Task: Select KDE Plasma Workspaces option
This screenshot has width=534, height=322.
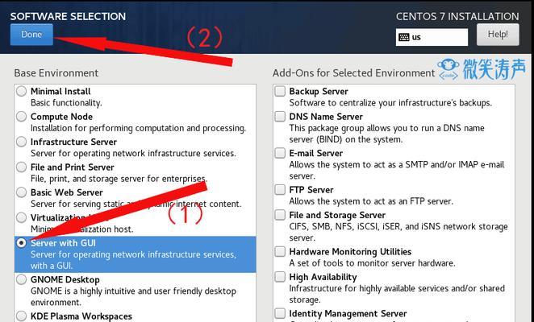Action: tap(21, 316)
